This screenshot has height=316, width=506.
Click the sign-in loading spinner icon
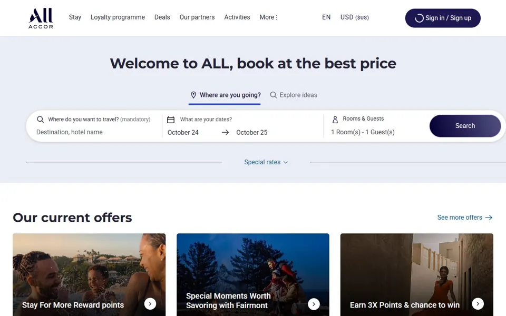coord(419,18)
